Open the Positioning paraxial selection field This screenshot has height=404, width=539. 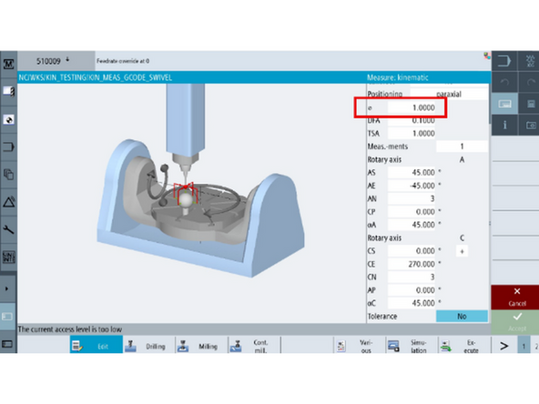449,94
